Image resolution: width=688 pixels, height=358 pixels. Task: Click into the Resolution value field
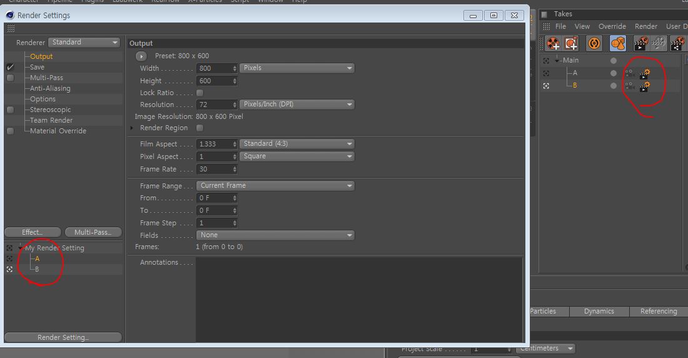tap(214, 105)
